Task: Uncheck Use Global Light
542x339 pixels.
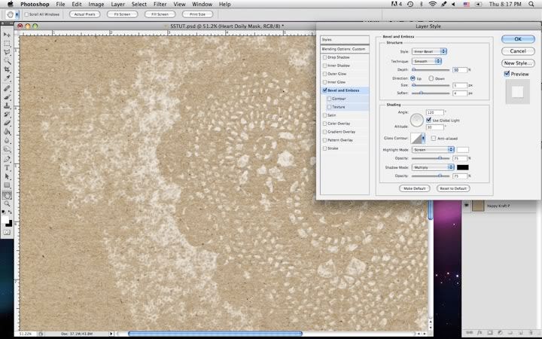Action: [428, 120]
